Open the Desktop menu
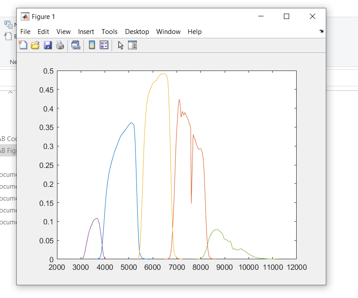 click(x=137, y=31)
